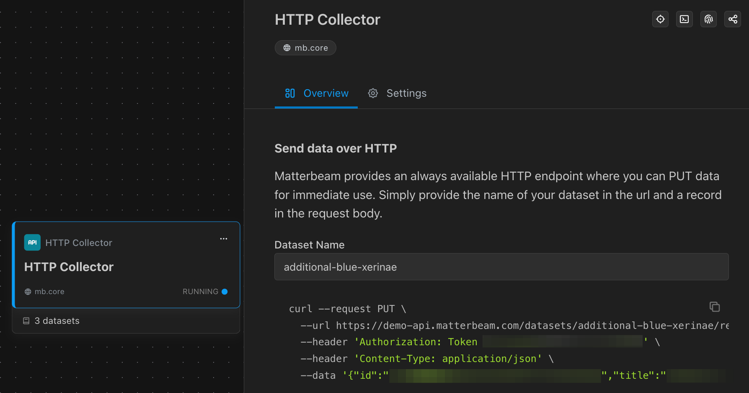749x393 pixels.
Task: Click mb.core label on the collector card
Action: click(49, 292)
